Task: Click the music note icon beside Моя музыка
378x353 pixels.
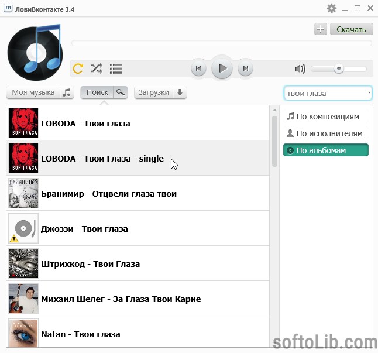Action: coord(67,92)
